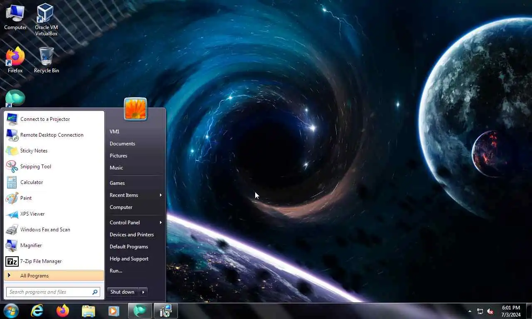Click the Control Panel label
Screen dimensions: 532x319
point(125,223)
